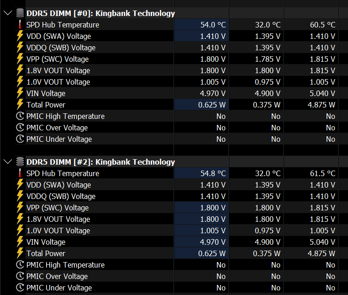This screenshot has width=348, height=295.
Task: Click DIMM [#2] 1.8V VOUT maximum 1.815 V
Action: tap(322, 219)
